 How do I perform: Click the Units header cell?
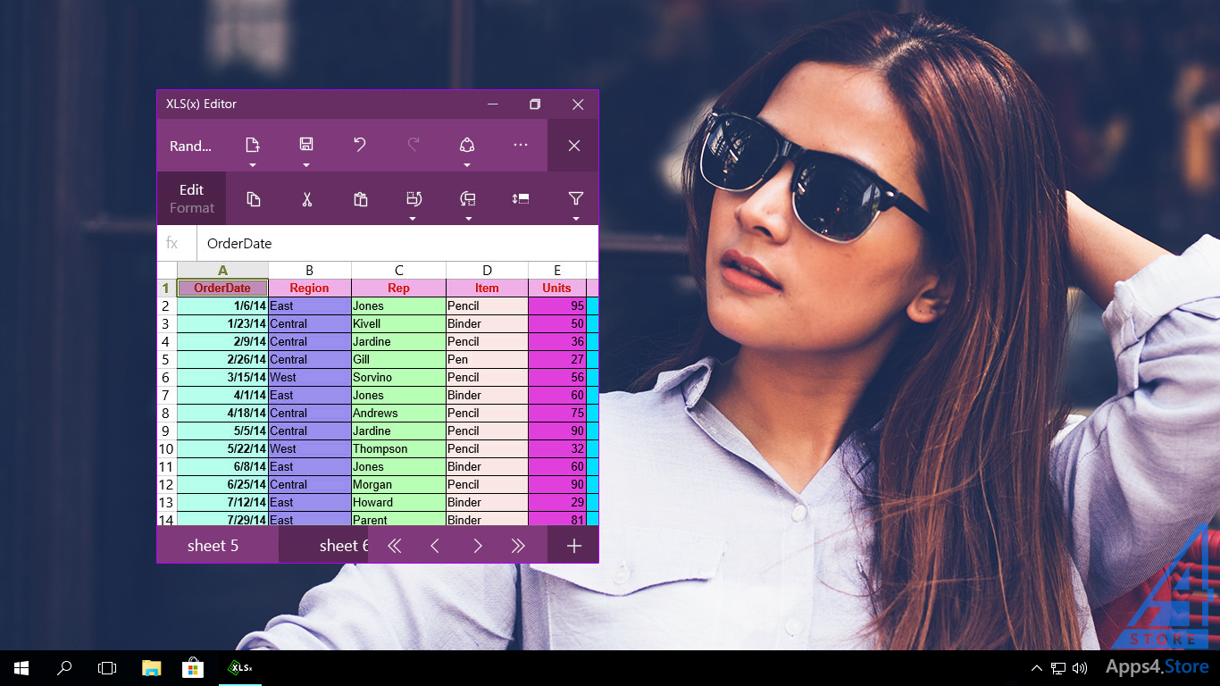556,288
